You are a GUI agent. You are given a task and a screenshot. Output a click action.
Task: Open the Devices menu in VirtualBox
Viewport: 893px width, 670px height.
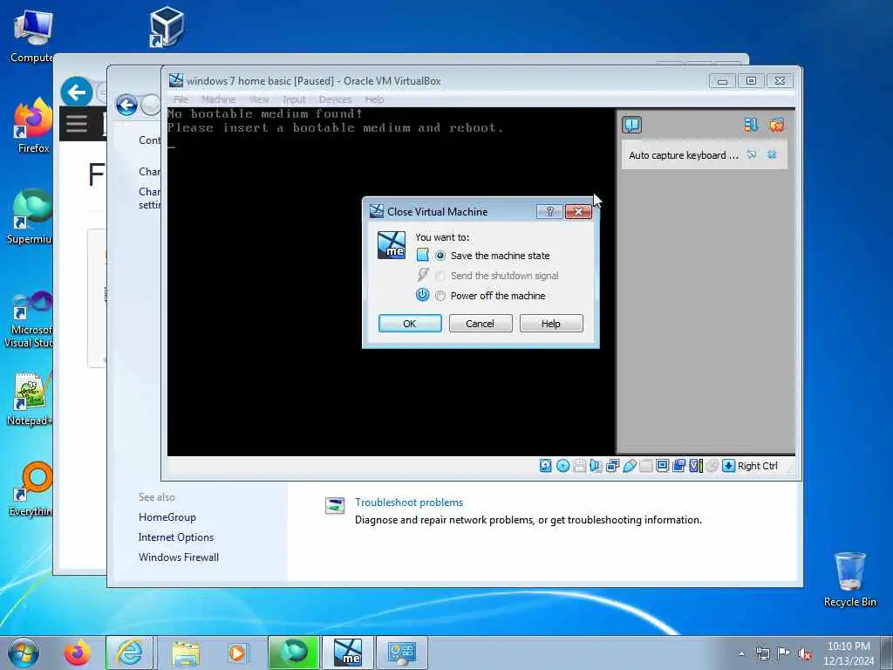pyautogui.click(x=335, y=99)
